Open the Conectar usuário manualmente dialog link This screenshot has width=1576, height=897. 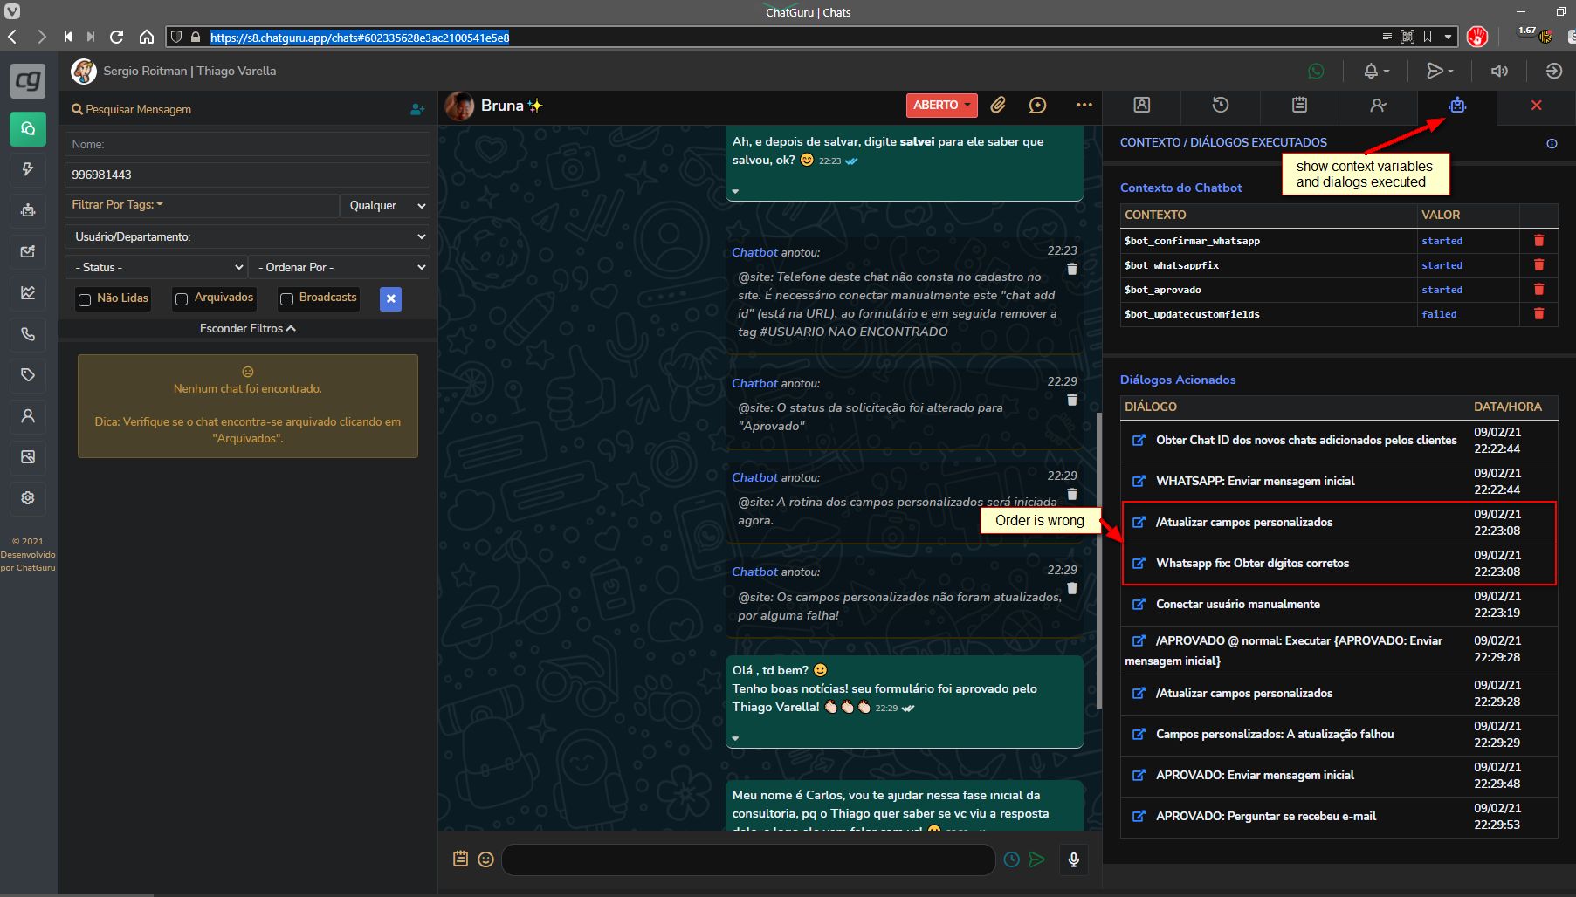pyautogui.click(x=1139, y=604)
